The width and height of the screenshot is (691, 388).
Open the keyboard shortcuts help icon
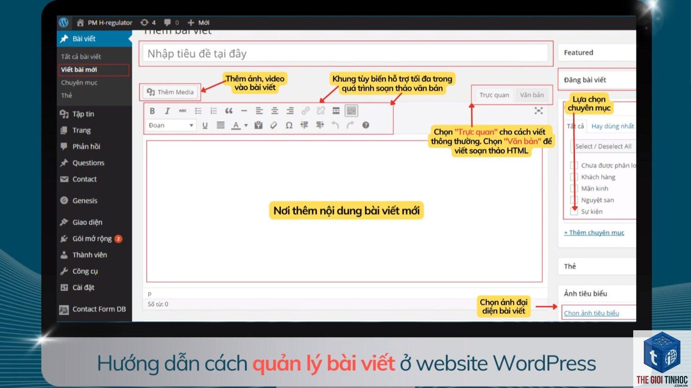366,125
